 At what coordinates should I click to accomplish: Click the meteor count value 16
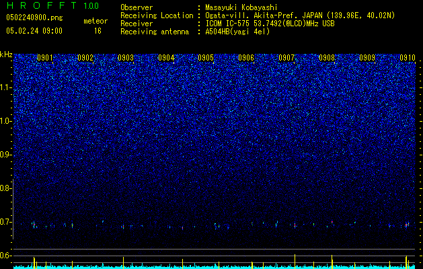click(98, 31)
